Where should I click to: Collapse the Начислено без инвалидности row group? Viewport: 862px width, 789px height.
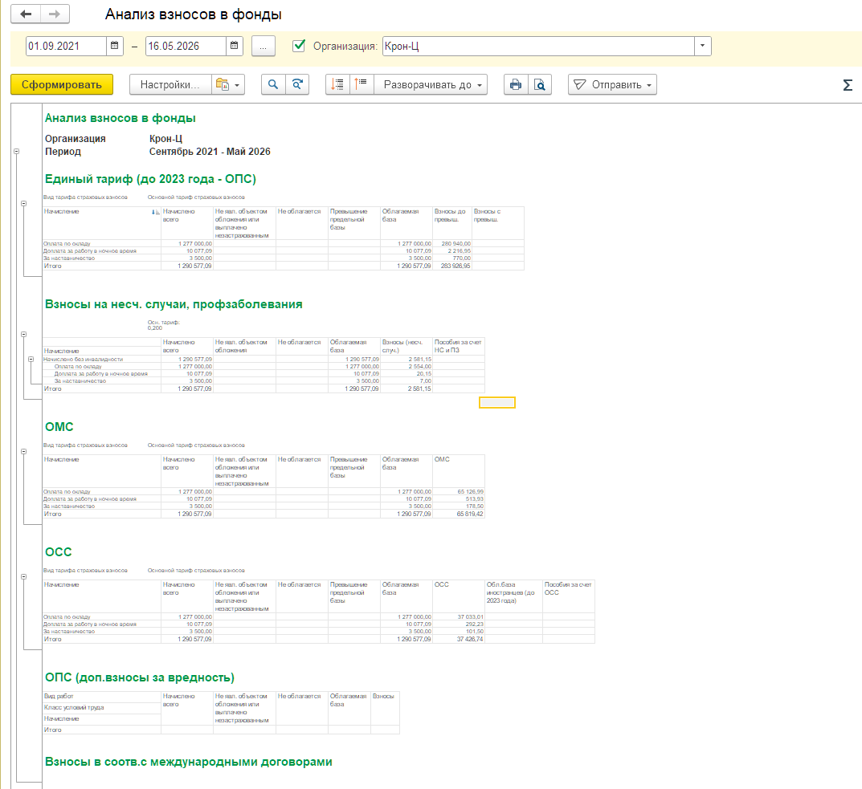click(31, 359)
